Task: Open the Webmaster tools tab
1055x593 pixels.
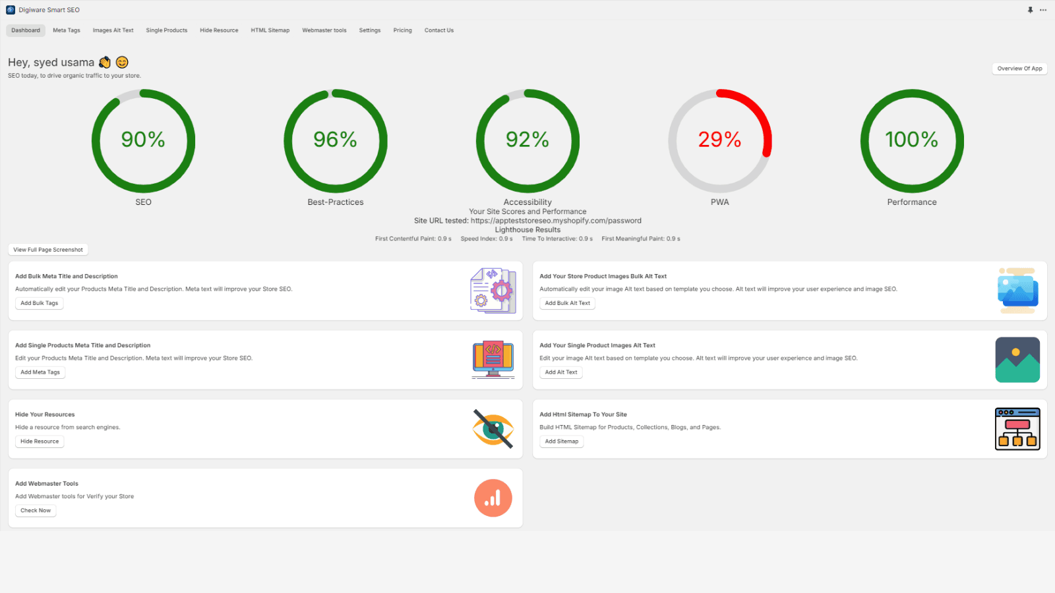Action: click(x=324, y=30)
